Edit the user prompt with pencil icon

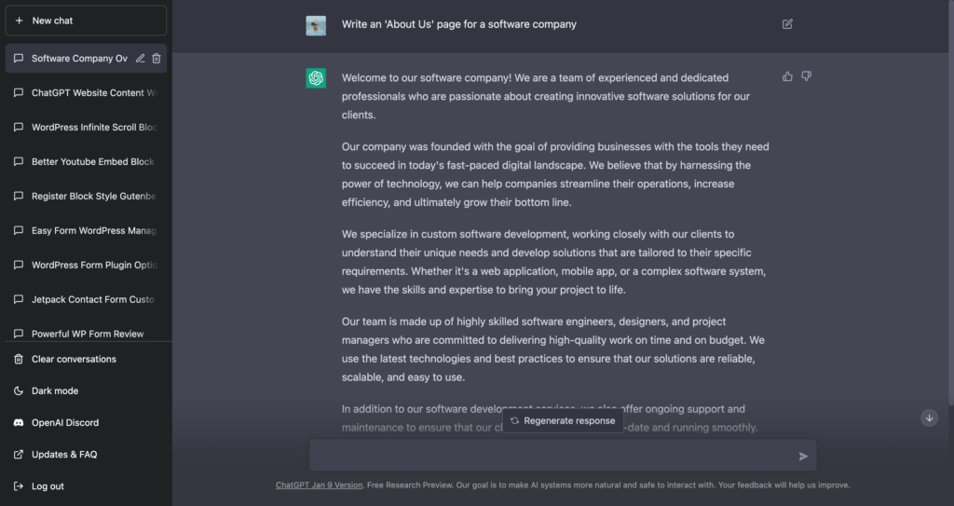pos(787,24)
